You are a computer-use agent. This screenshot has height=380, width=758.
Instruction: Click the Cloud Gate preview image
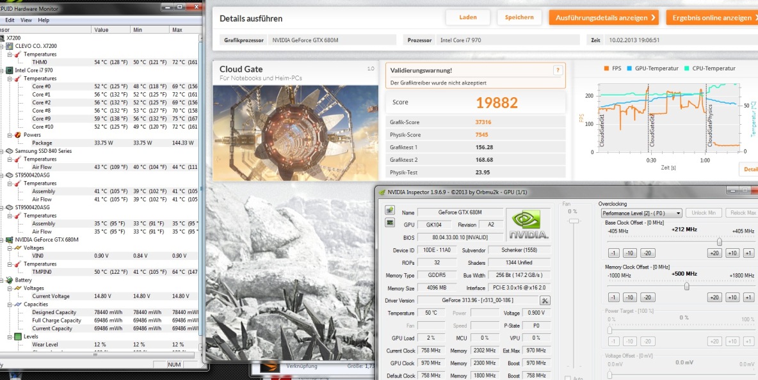295,133
